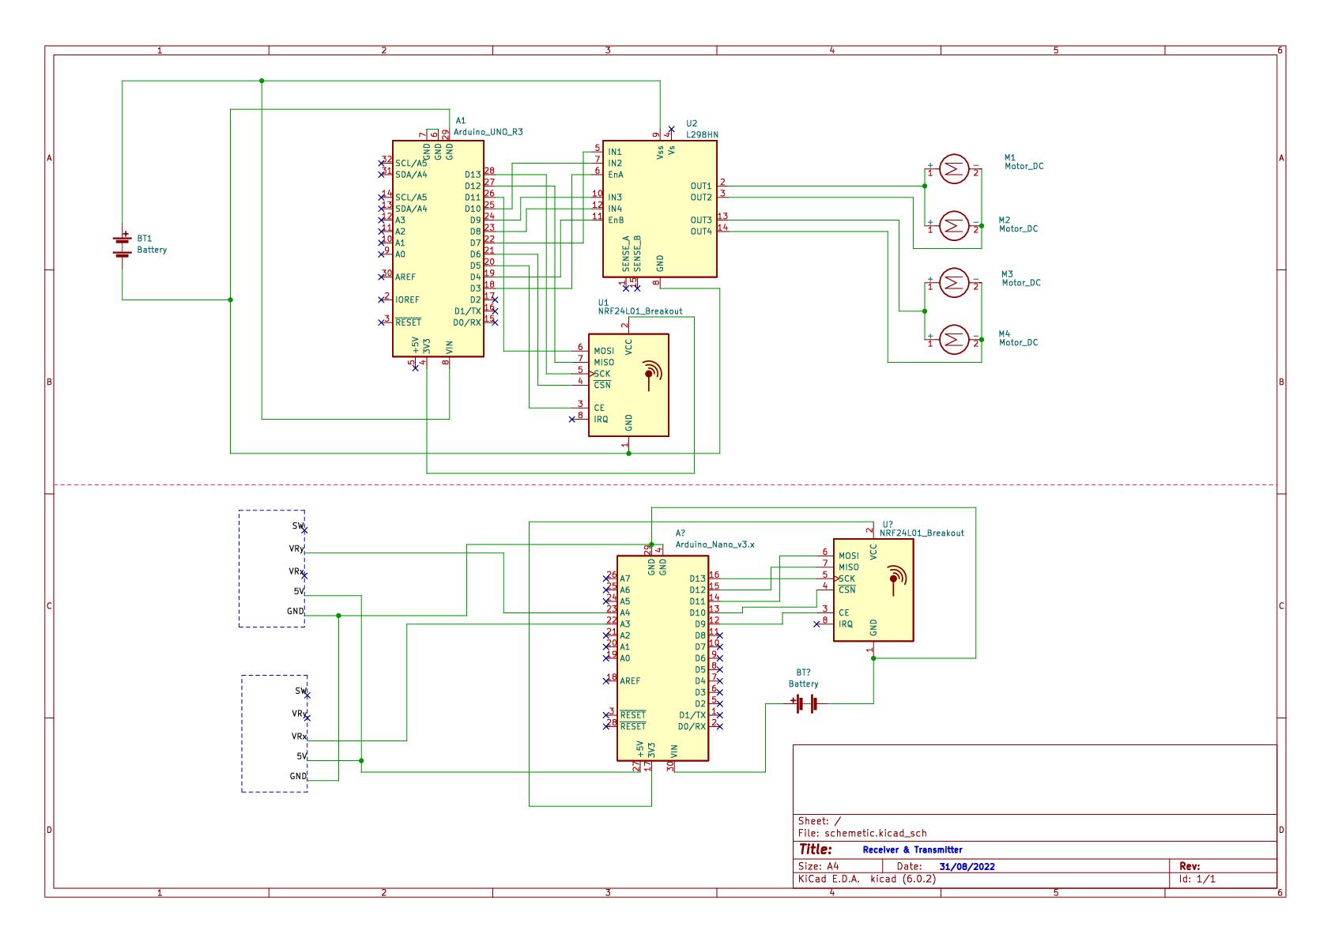Click the Arduino_Nano_v3.x label
1331x942 pixels.
point(715,544)
